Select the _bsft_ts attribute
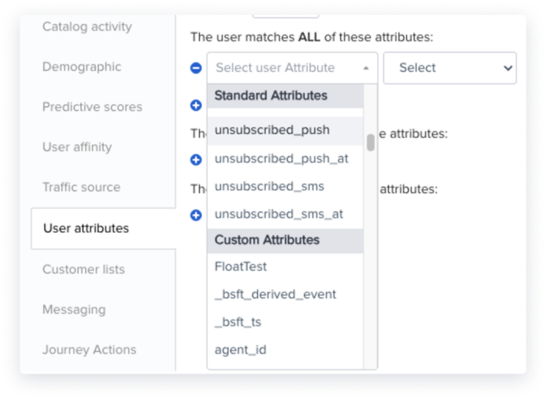546x399 pixels. [x=285, y=323]
